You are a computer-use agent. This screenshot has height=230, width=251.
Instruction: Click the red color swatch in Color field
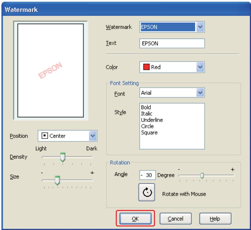(x=146, y=67)
